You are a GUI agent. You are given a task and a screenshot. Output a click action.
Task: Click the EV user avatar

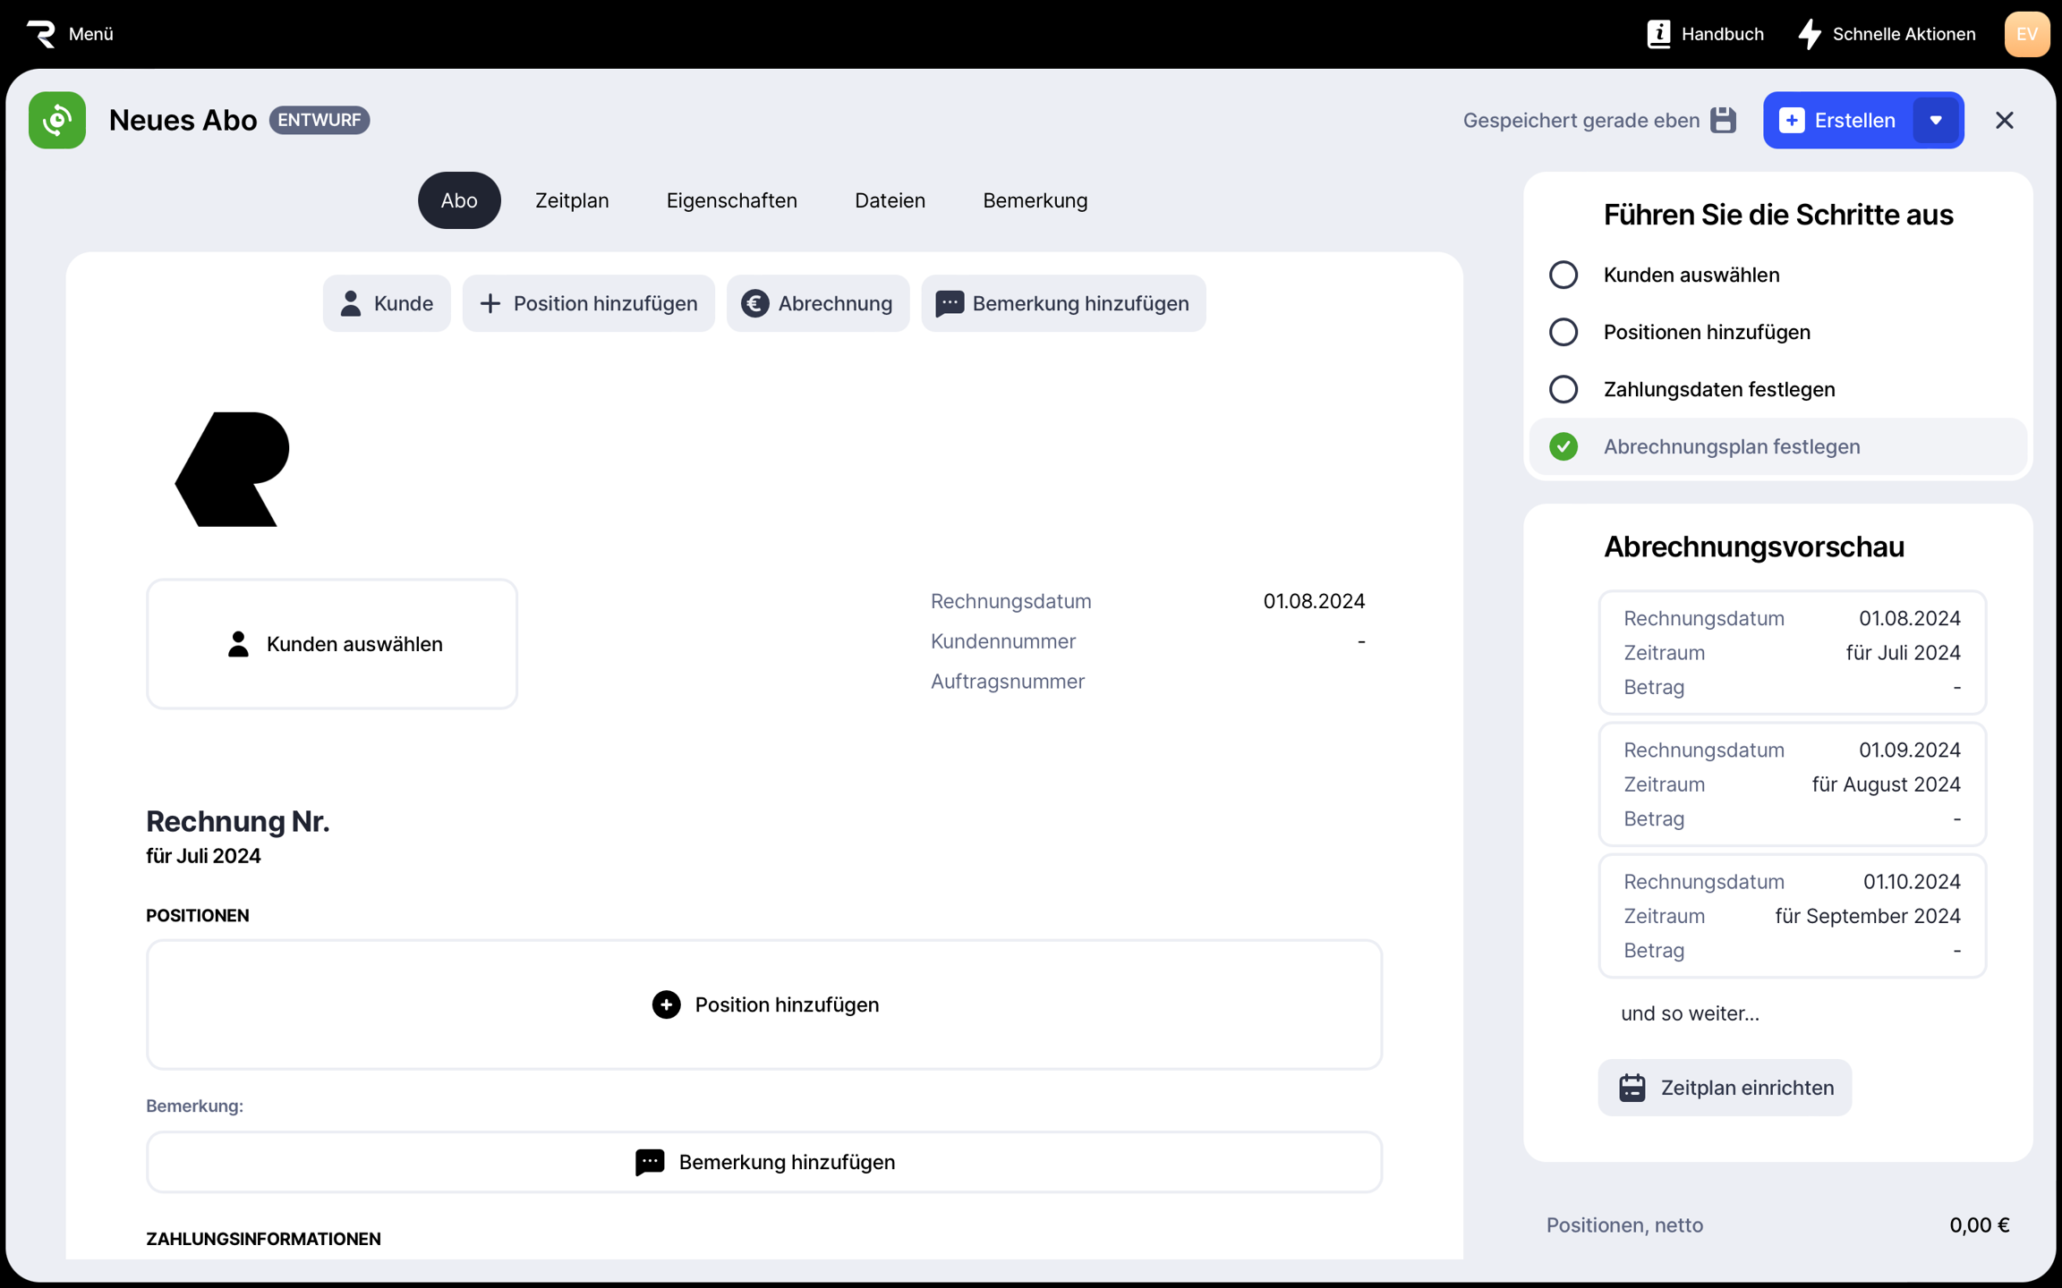pyautogui.click(x=2026, y=34)
